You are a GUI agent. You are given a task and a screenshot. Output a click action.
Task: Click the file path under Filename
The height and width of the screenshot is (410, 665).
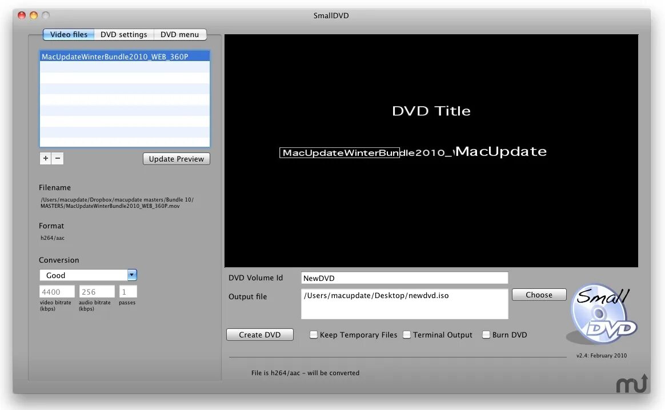[117, 203]
